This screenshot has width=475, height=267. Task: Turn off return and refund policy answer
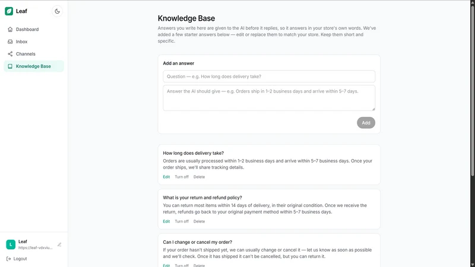[182, 221]
